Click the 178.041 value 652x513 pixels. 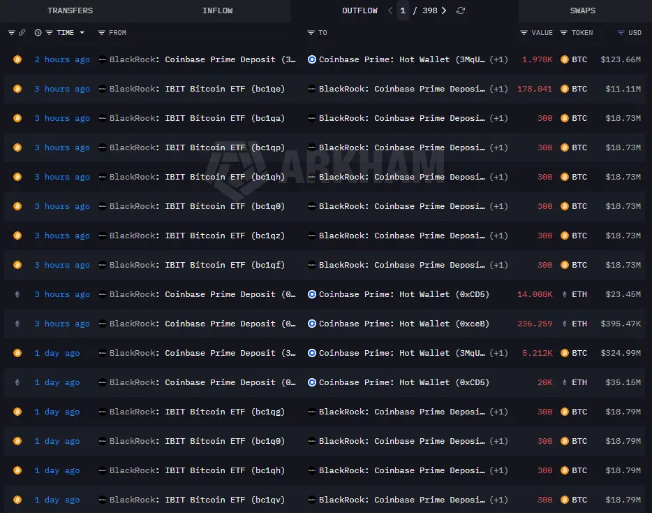coord(535,89)
